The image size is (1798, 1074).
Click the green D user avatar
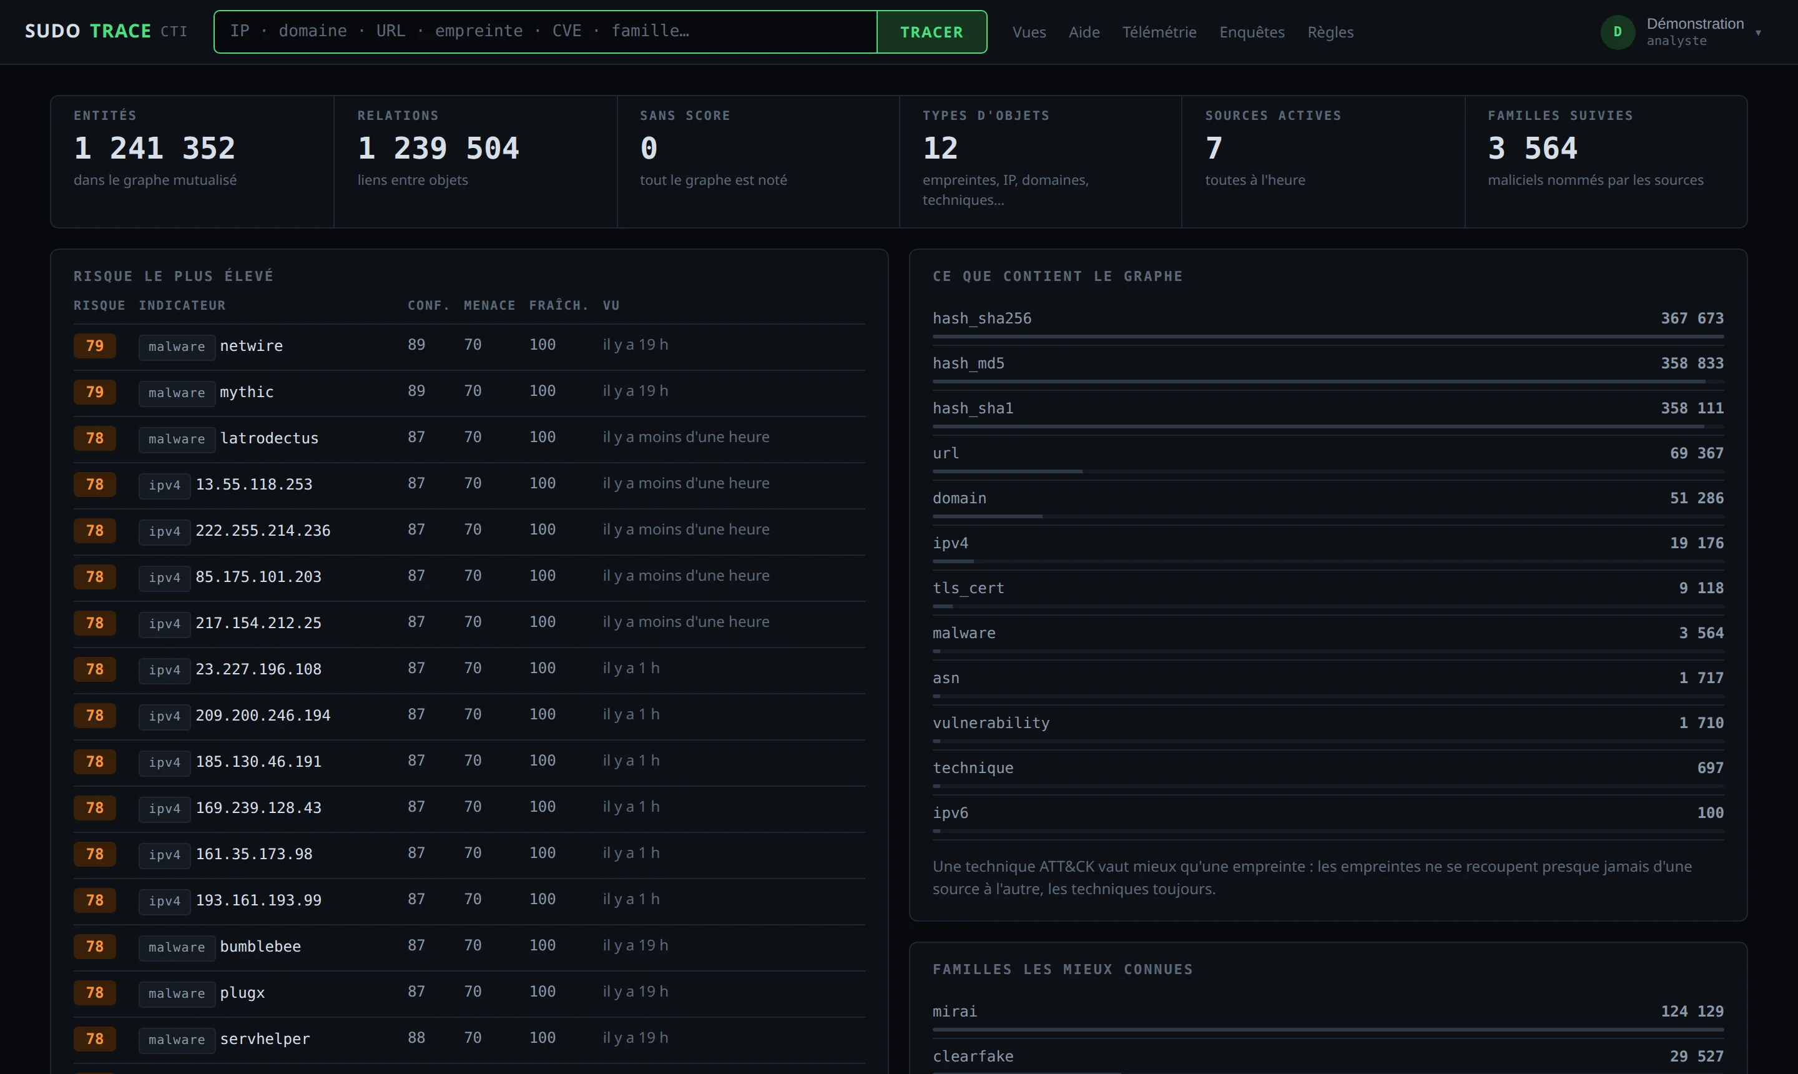pos(1617,32)
